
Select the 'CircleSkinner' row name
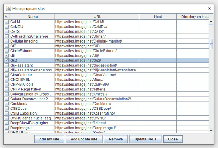point(32,51)
